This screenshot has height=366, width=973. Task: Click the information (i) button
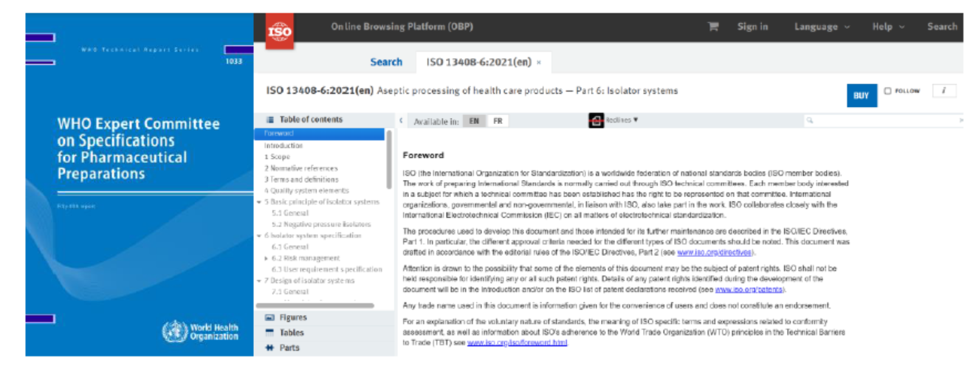(x=944, y=91)
